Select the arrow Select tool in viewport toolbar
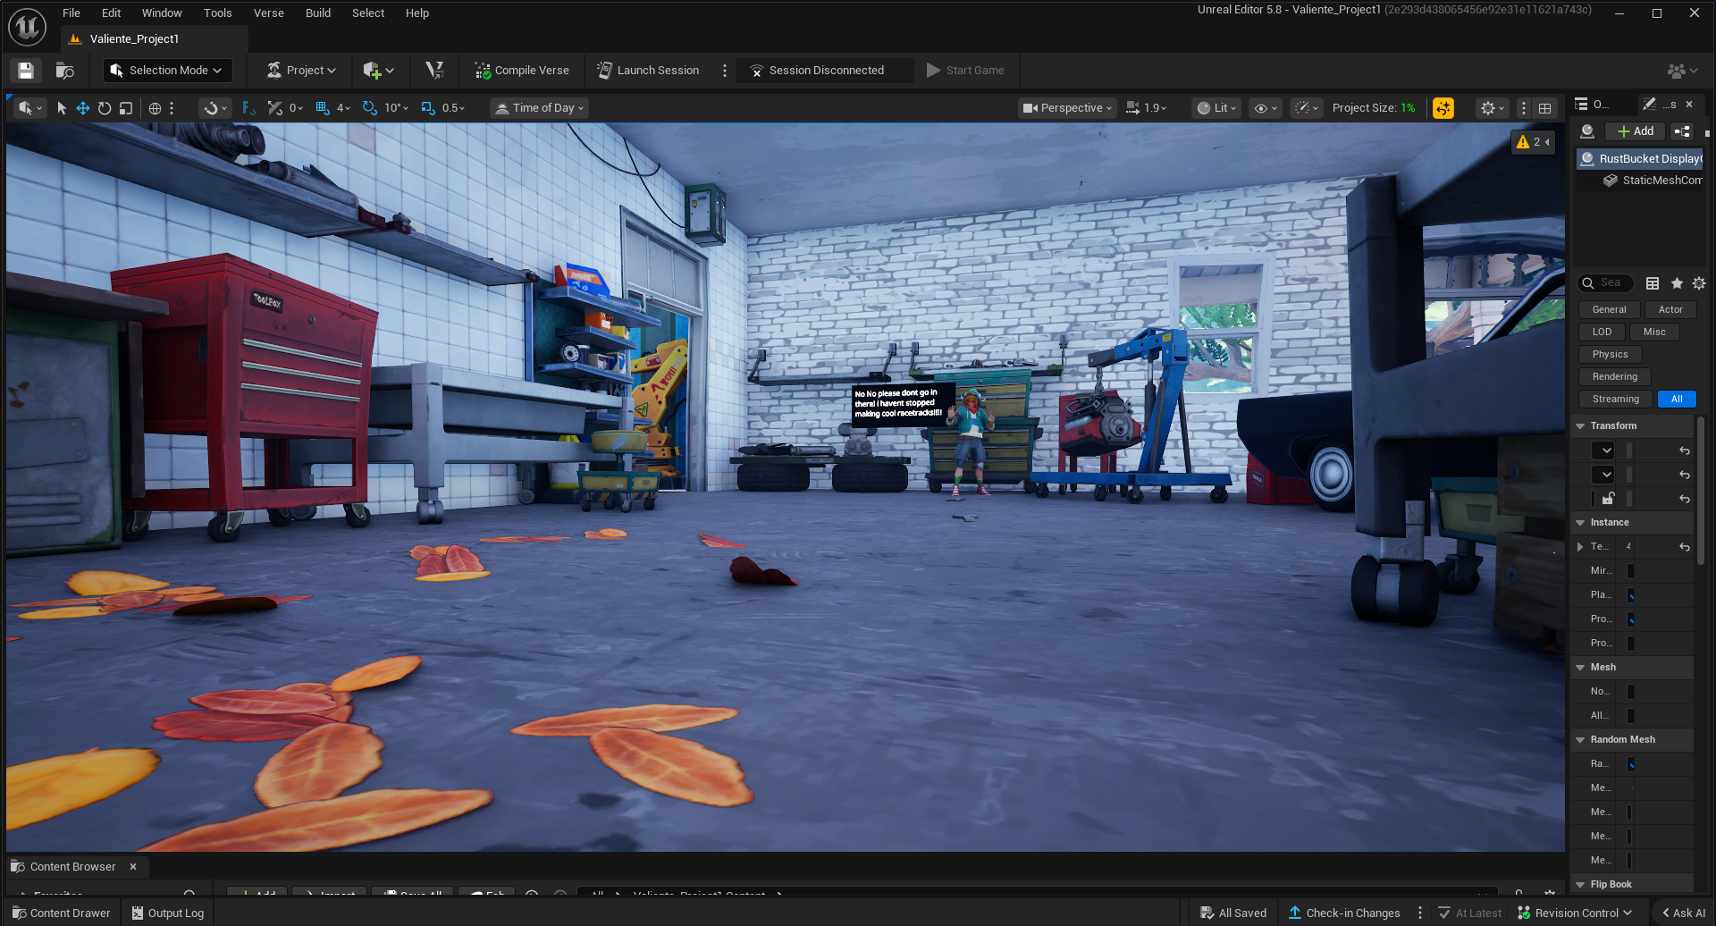The height and width of the screenshot is (926, 1716). (62, 108)
